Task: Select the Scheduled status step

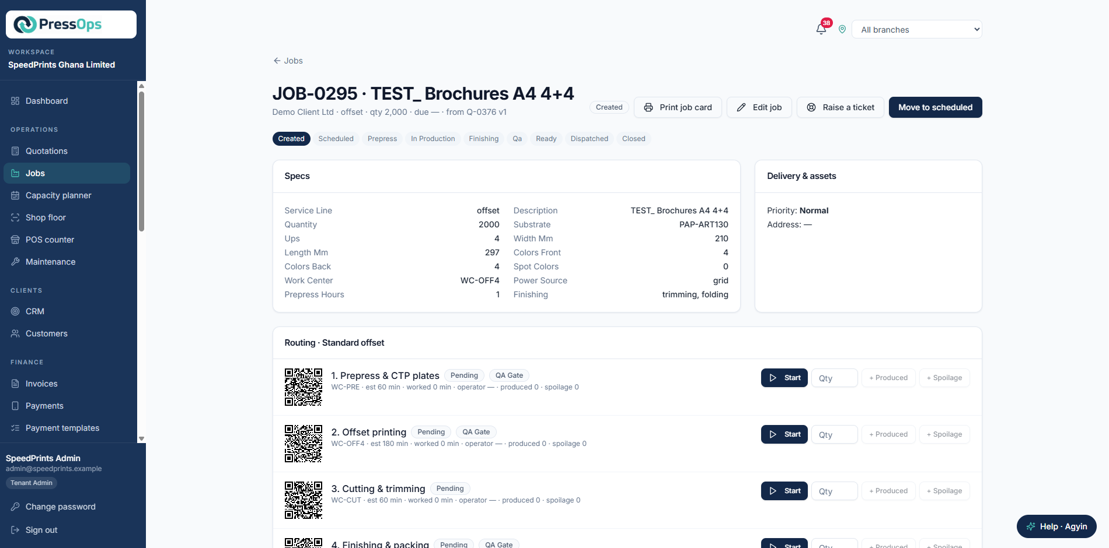Action: click(336, 139)
